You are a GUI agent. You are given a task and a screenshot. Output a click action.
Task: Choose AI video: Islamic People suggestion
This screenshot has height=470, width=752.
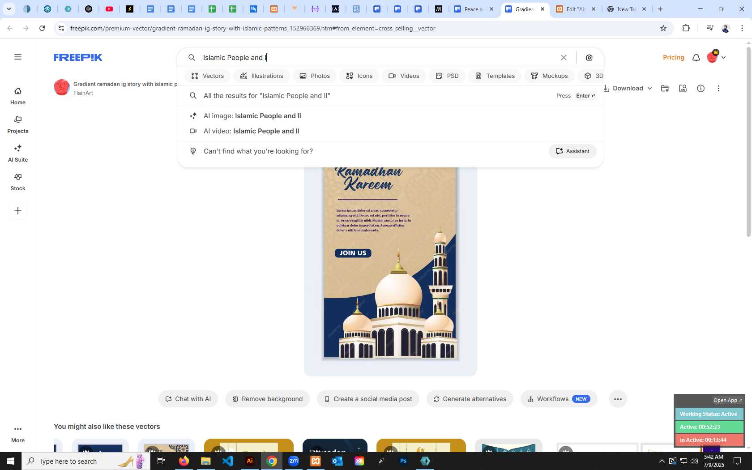[x=390, y=131]
